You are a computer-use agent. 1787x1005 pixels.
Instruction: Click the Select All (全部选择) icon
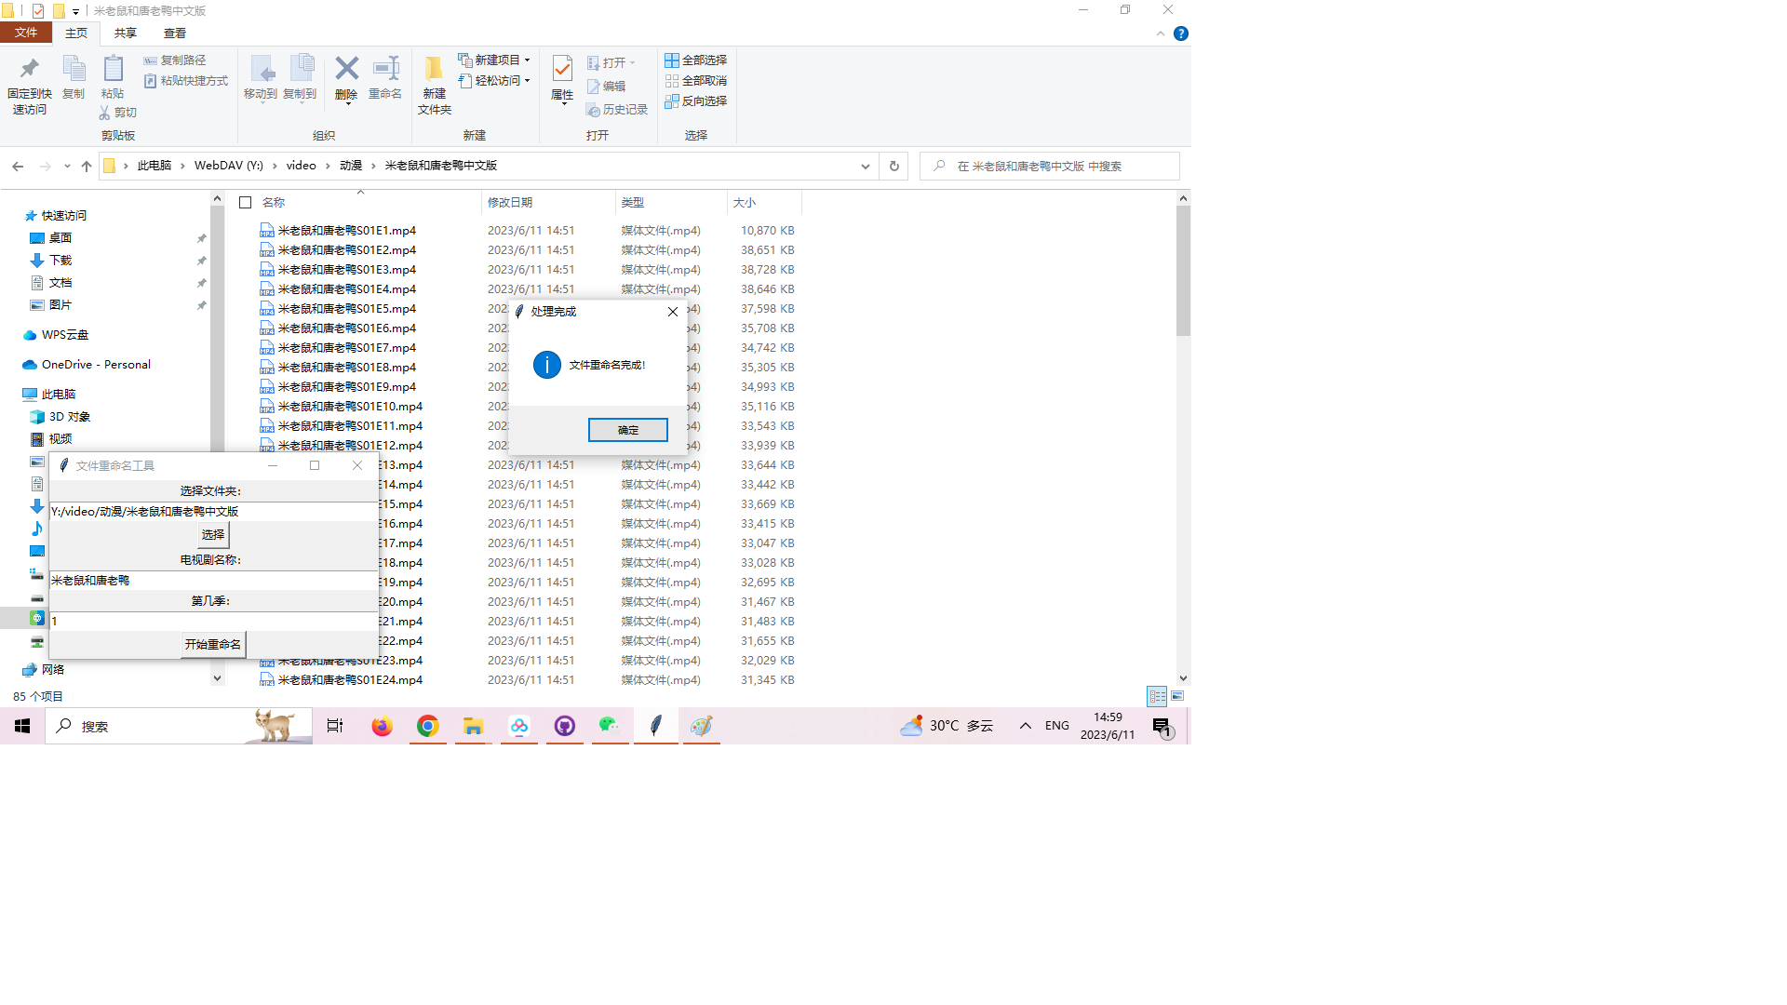coord(672,60)
